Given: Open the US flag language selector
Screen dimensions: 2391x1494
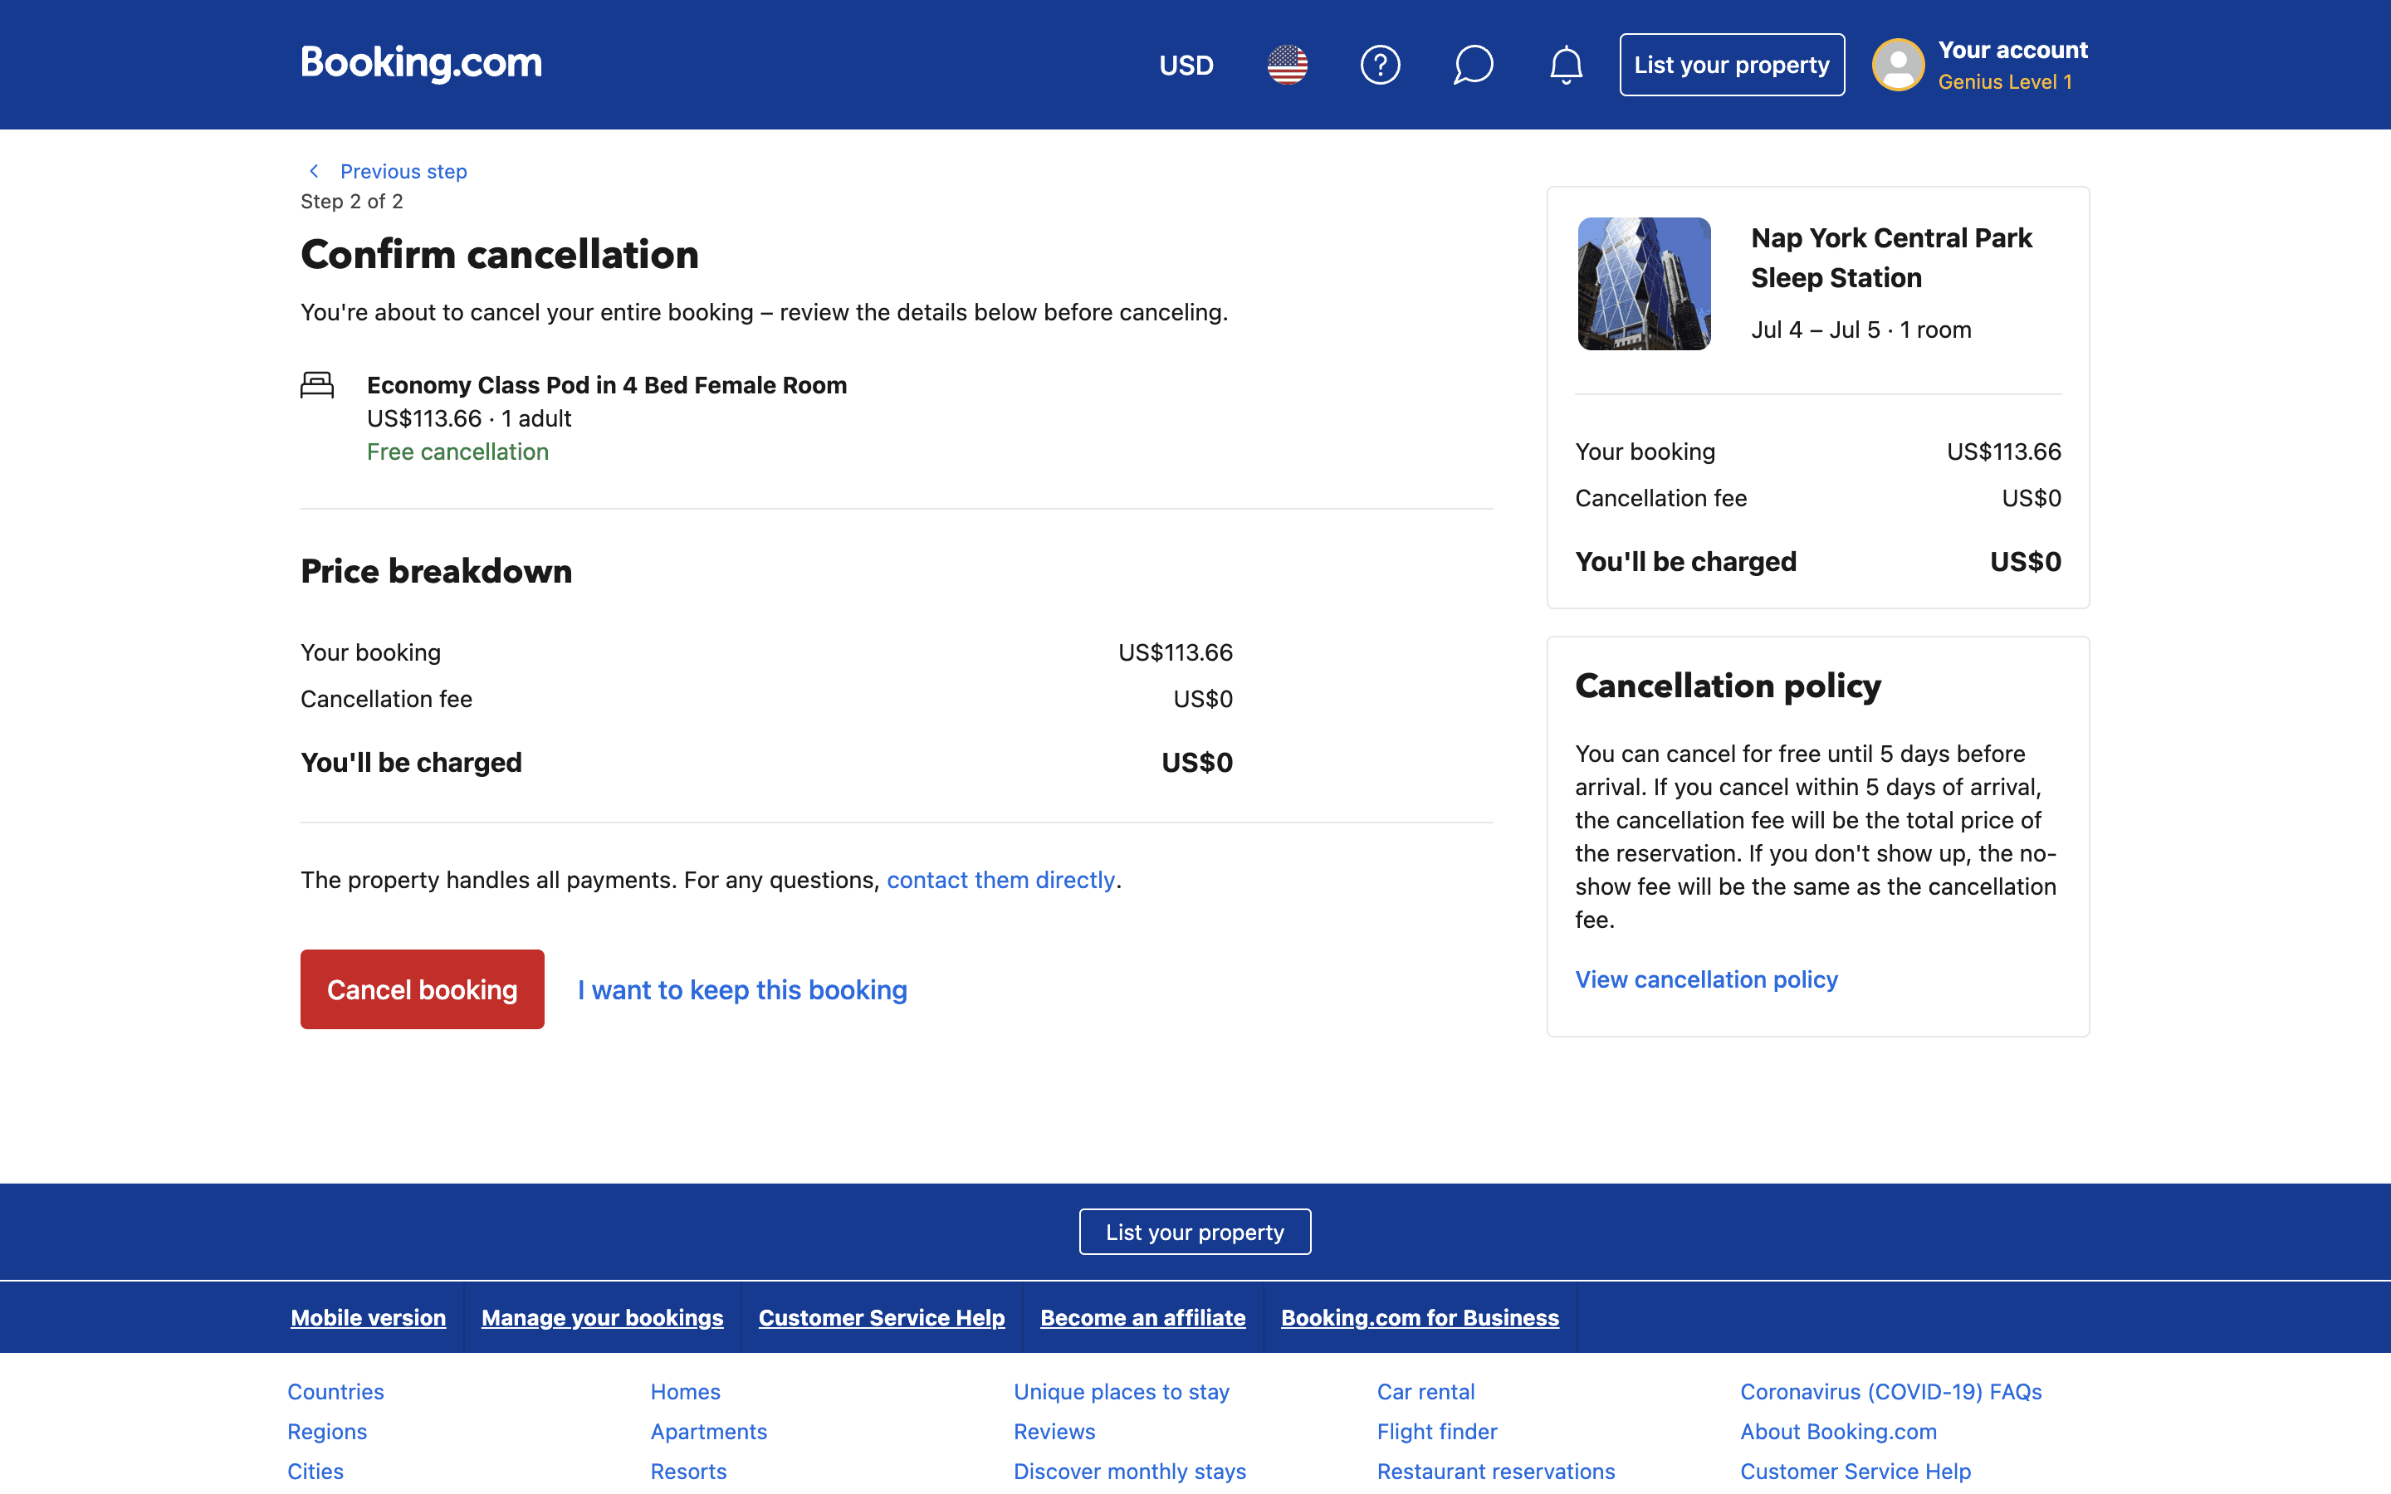Looking at the screenshot, I should point(1286,66).
